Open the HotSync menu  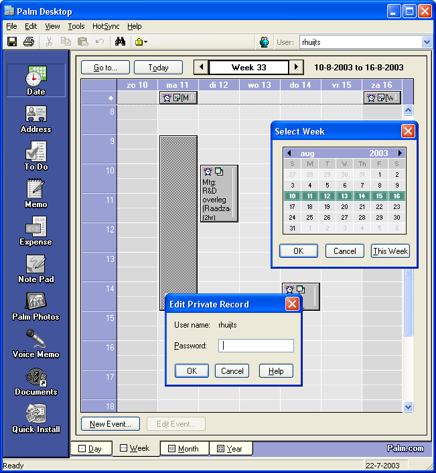(x=106, y=27)
